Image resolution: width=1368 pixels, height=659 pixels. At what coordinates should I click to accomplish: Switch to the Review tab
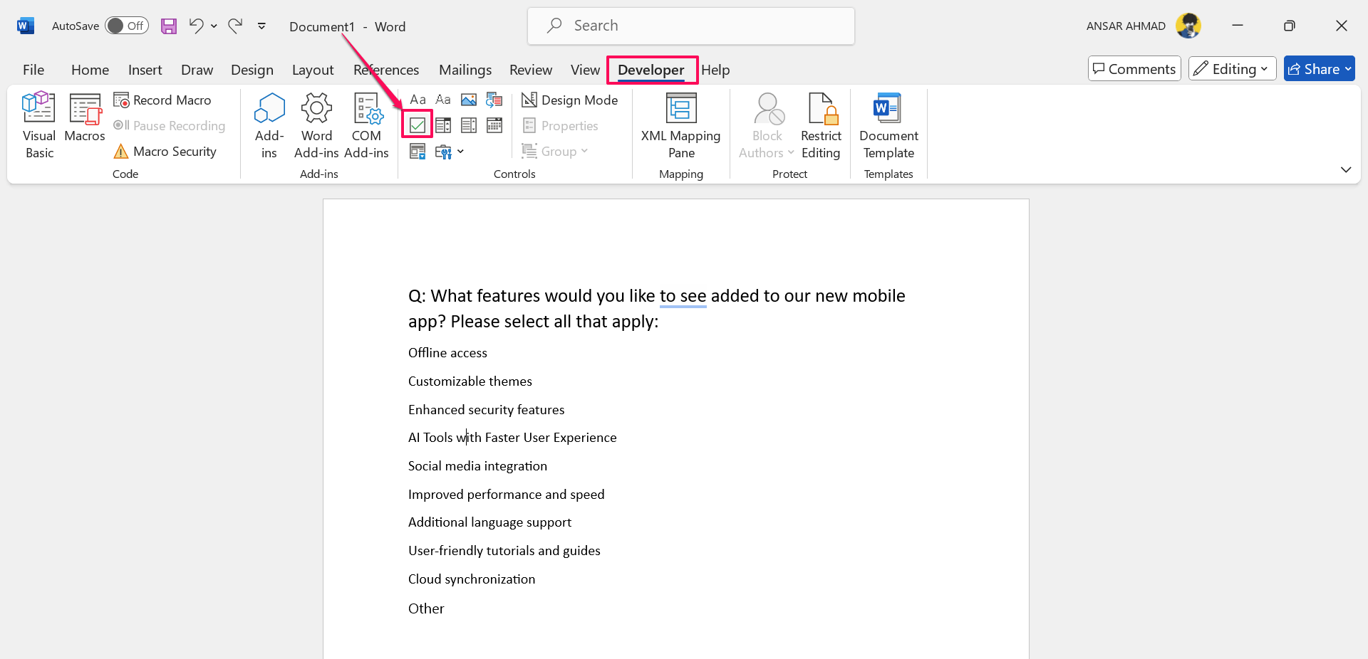[531, 70]
